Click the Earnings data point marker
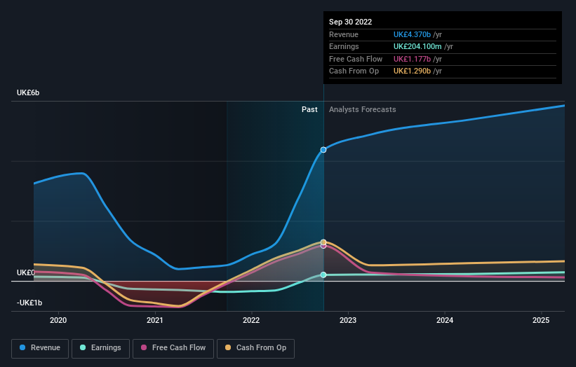Image resolution: width=576 pixels, height=367 pixels. (x=323, y=275)
